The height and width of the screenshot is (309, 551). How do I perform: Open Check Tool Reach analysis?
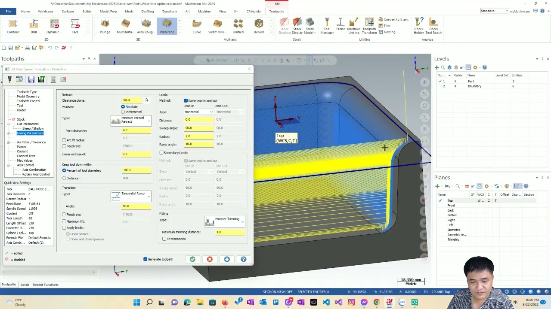[433, 26]
